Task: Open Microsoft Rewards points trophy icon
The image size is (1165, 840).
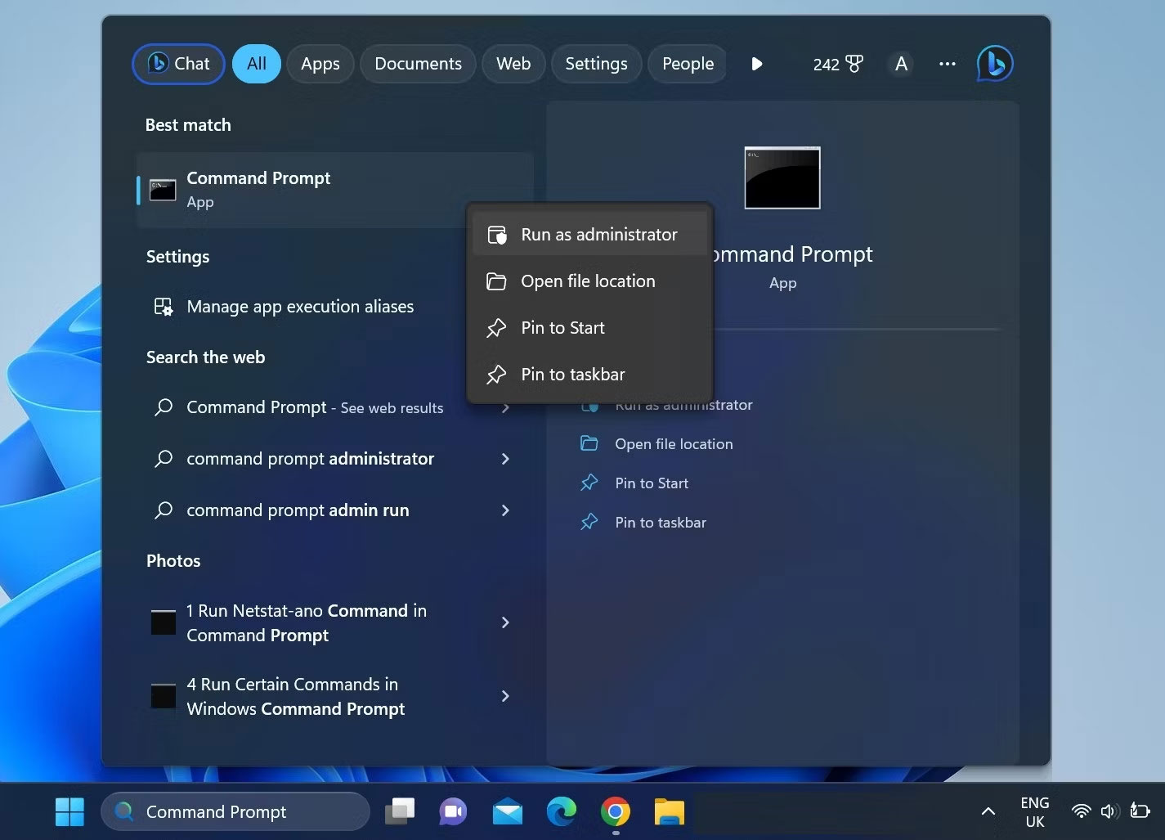Action: 854,64
